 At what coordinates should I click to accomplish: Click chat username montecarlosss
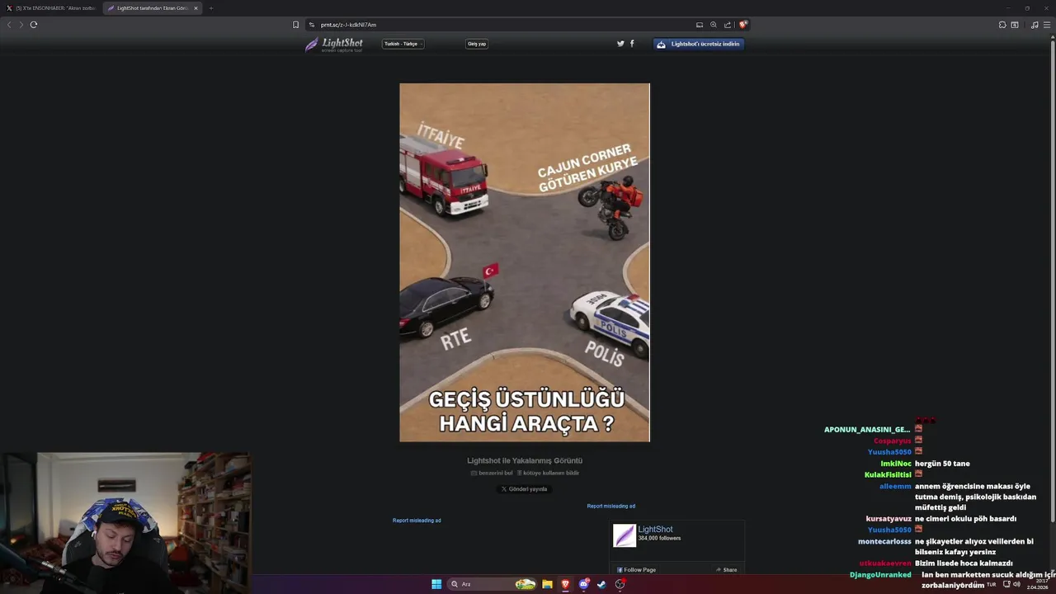884,542
